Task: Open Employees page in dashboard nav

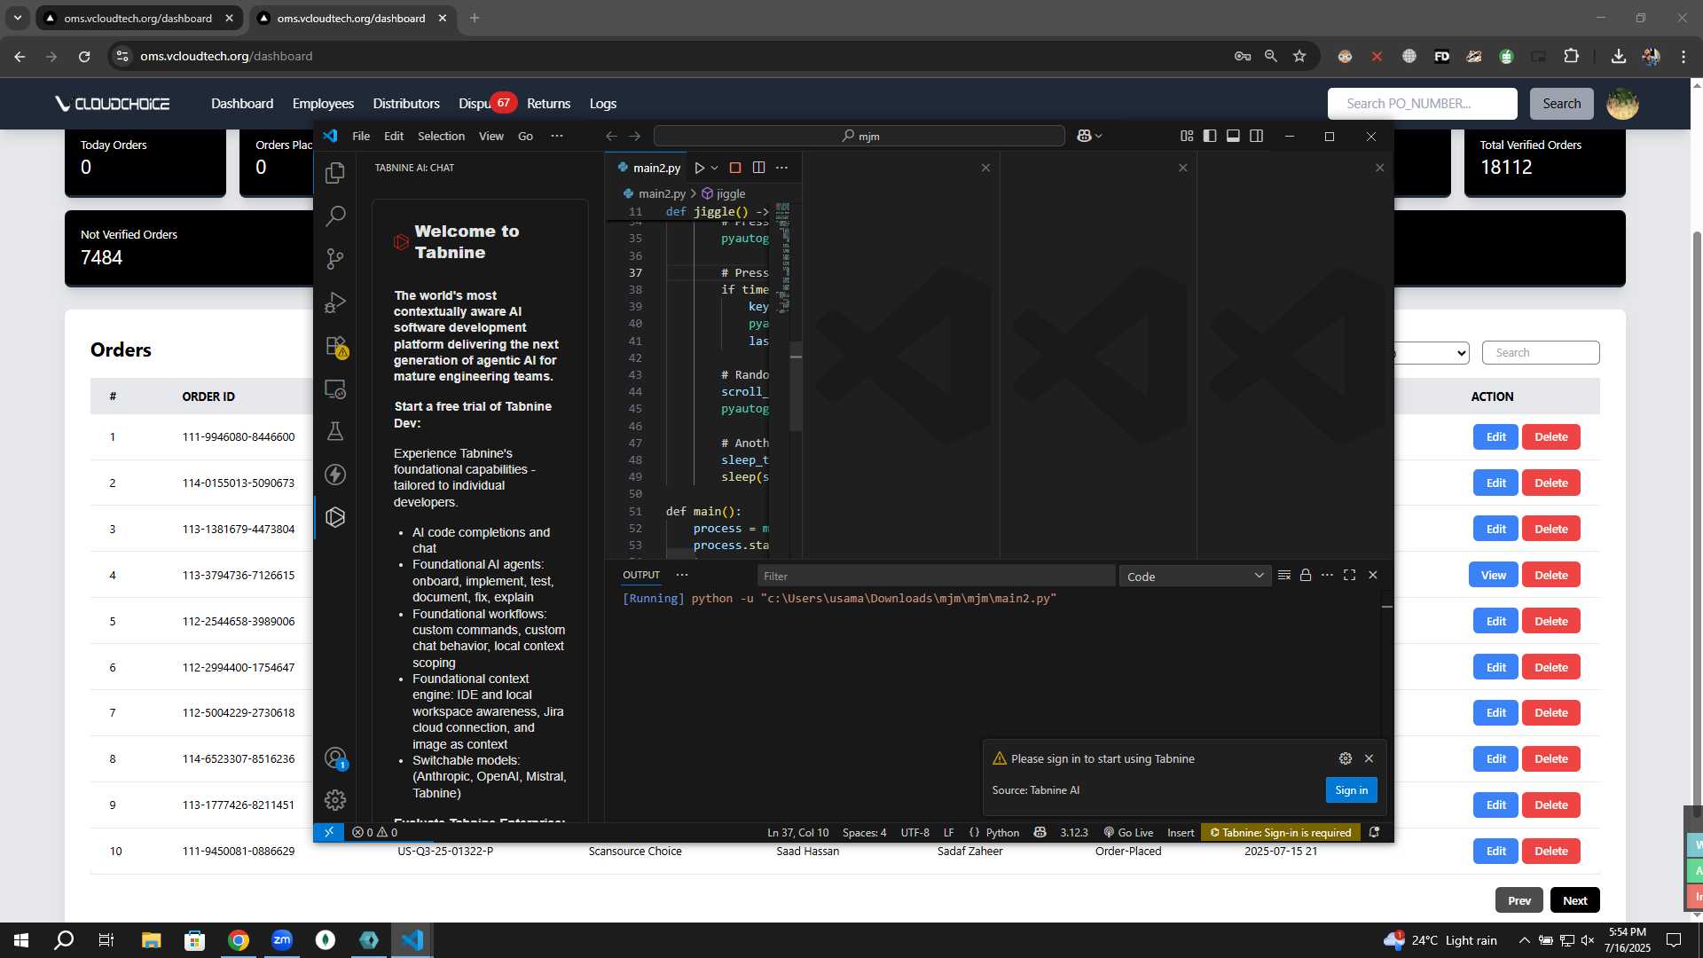Action: 323,104
